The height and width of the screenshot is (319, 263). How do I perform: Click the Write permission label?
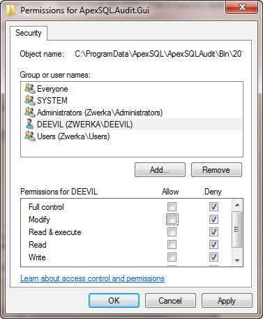pos(37,257)
